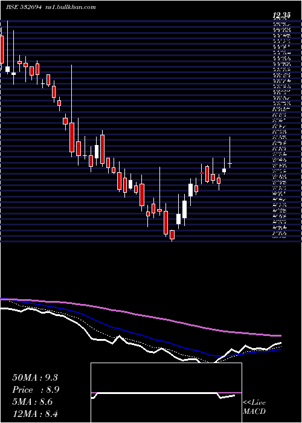Viewport: 302px width, 423px height.
Task: Click the '5MA : 8.6' reading
Action: click(34, 402)
